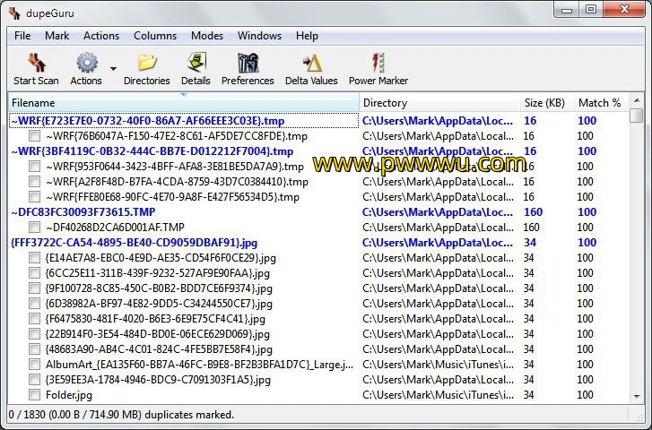
Task: Mark {6CC25E11-311B-439F-9232-527AF9E90FAA}.jpg checkbox
Action: pos(34,273)
